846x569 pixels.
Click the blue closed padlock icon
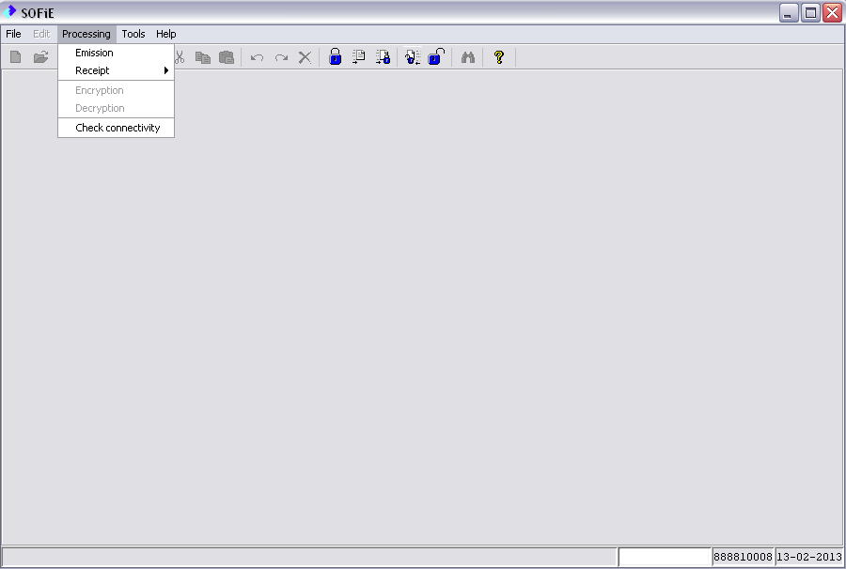click(335, 57)
